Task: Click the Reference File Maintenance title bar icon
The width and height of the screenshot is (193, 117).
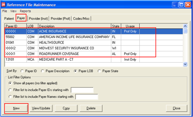Action: click(4, 5)
